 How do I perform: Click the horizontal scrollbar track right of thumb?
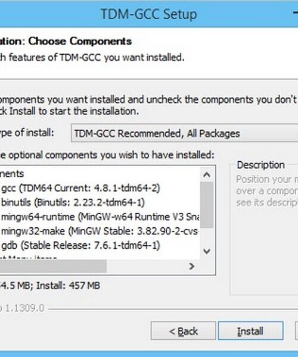coord(146,266)
